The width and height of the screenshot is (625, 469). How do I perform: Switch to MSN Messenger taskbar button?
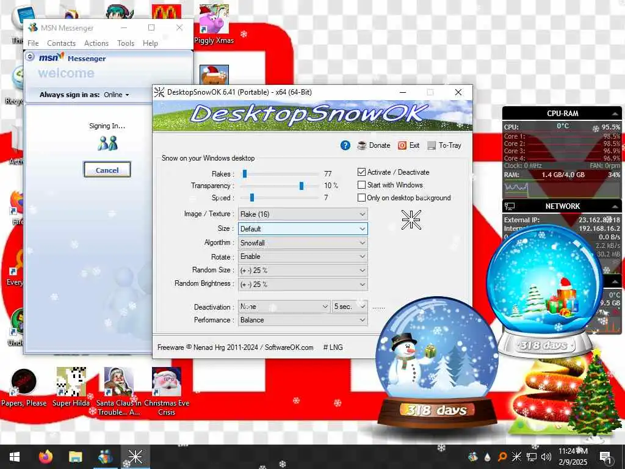[105, 457]
